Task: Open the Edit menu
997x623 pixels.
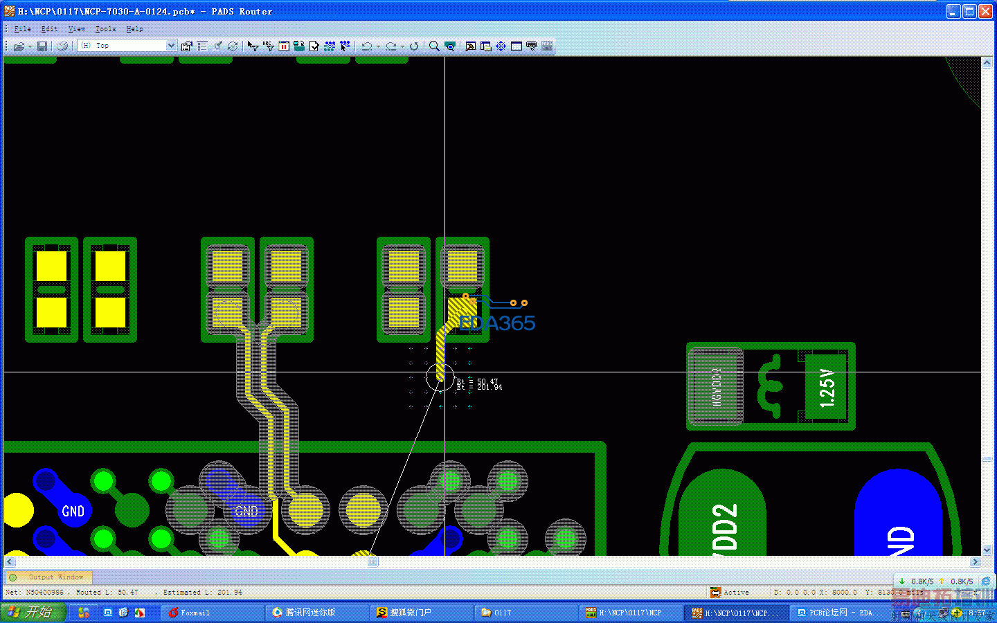Action: coord(49,29)
